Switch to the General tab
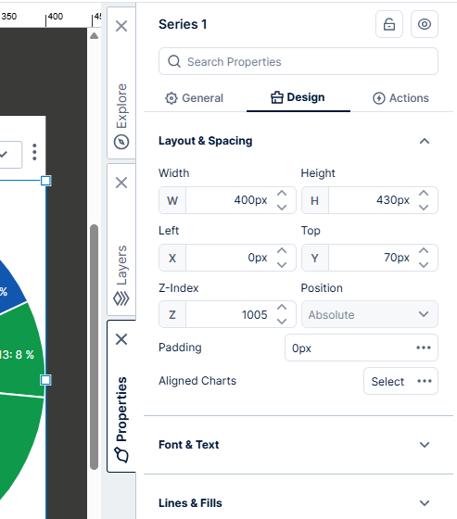 [x=195, y=98]
